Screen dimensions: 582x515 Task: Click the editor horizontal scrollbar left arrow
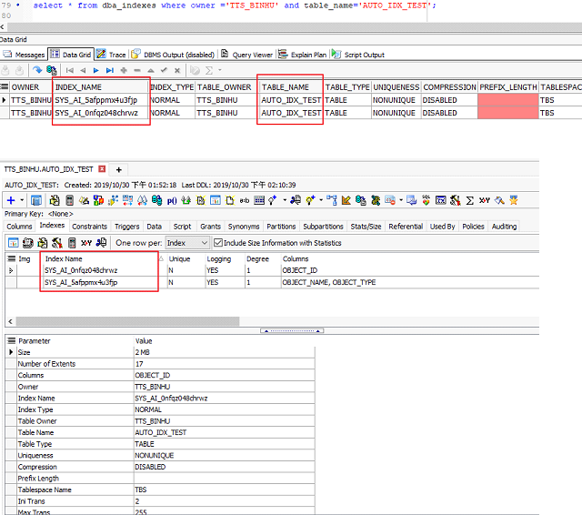click(x=2, y=26)
